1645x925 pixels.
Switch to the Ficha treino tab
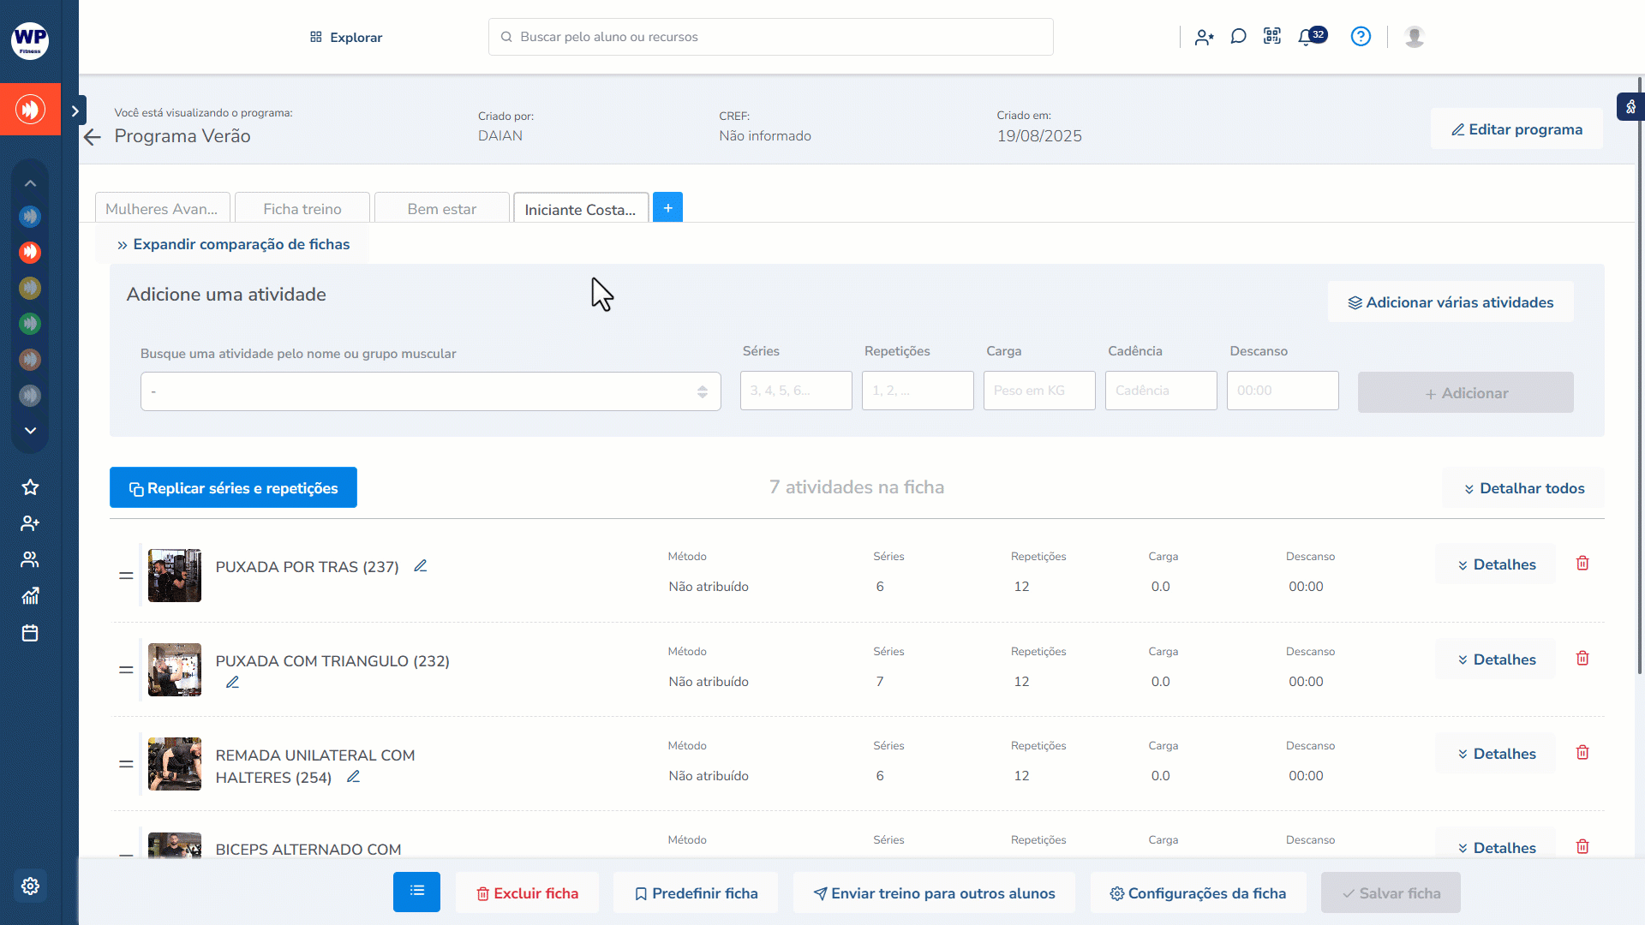pos(302,209)
